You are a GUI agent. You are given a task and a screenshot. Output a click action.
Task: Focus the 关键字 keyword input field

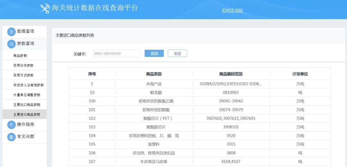pyautogui.click(x=117, y=53)
